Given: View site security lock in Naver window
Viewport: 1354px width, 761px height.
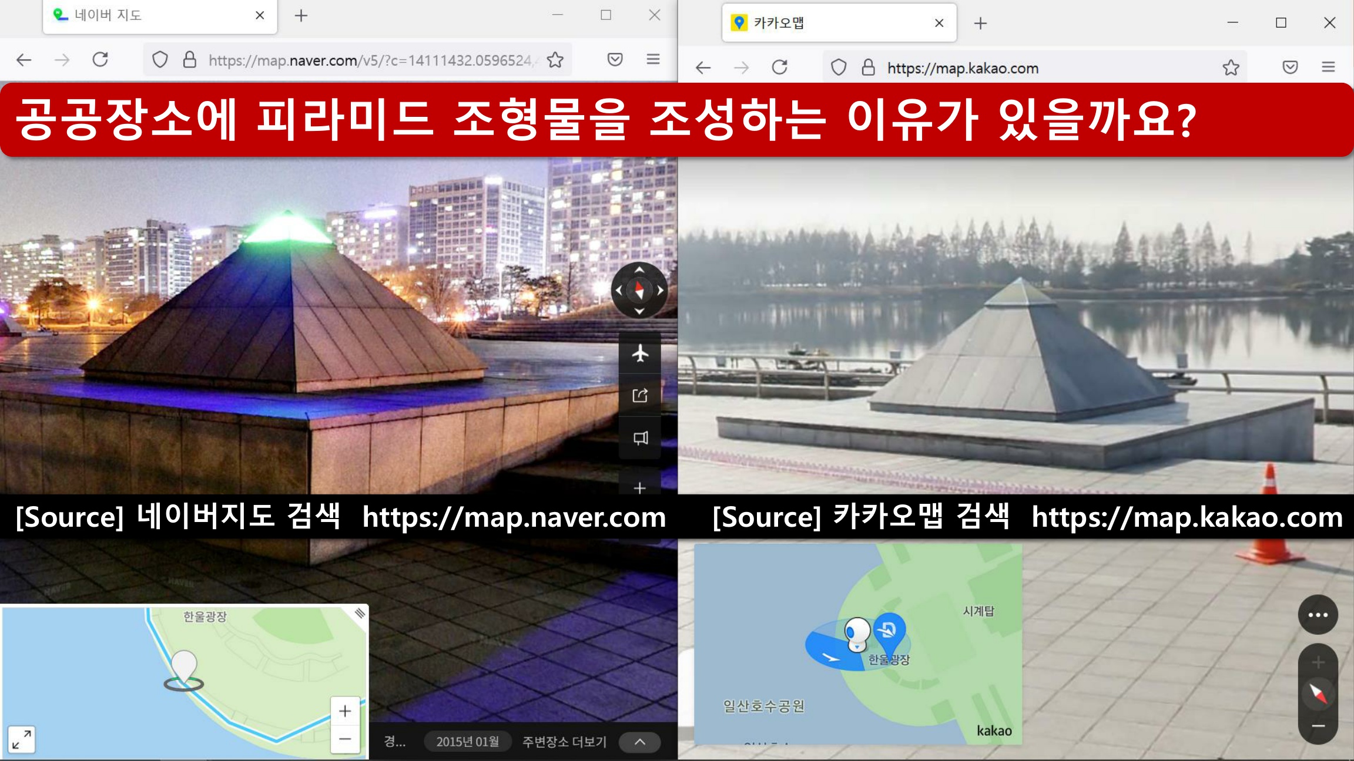Looking at the screenshot, I should [189, 59].
